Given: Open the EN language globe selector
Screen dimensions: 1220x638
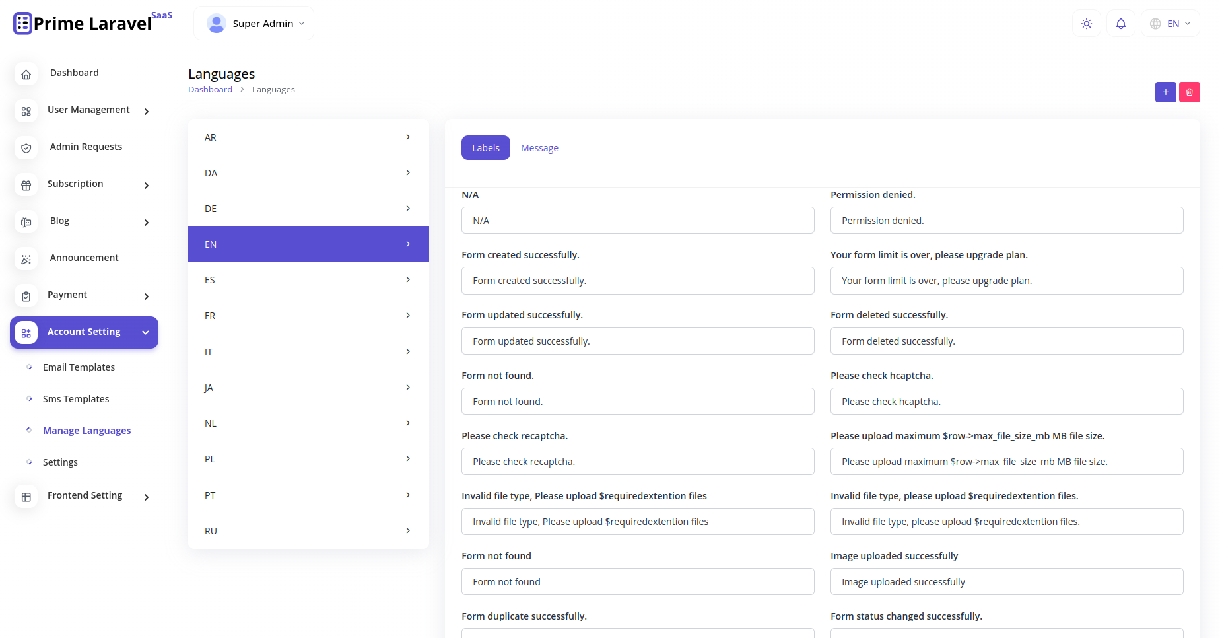Looking at the screenshot, I should pos(1170,23).
